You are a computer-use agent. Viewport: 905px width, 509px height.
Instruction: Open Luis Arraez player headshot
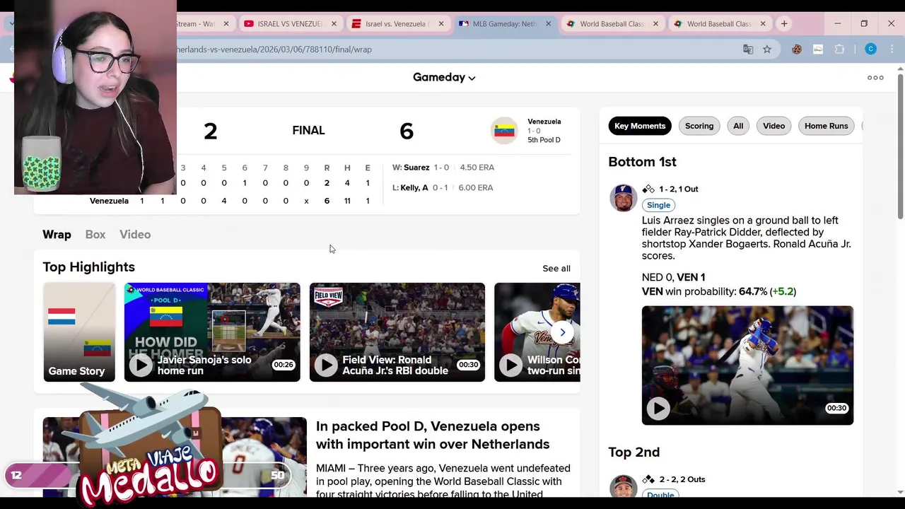(x=623, y=198)
